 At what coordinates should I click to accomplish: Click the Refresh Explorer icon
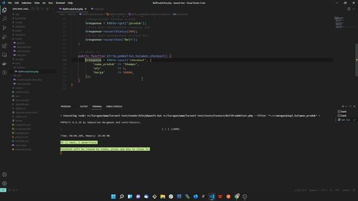(x=43, y=9)
